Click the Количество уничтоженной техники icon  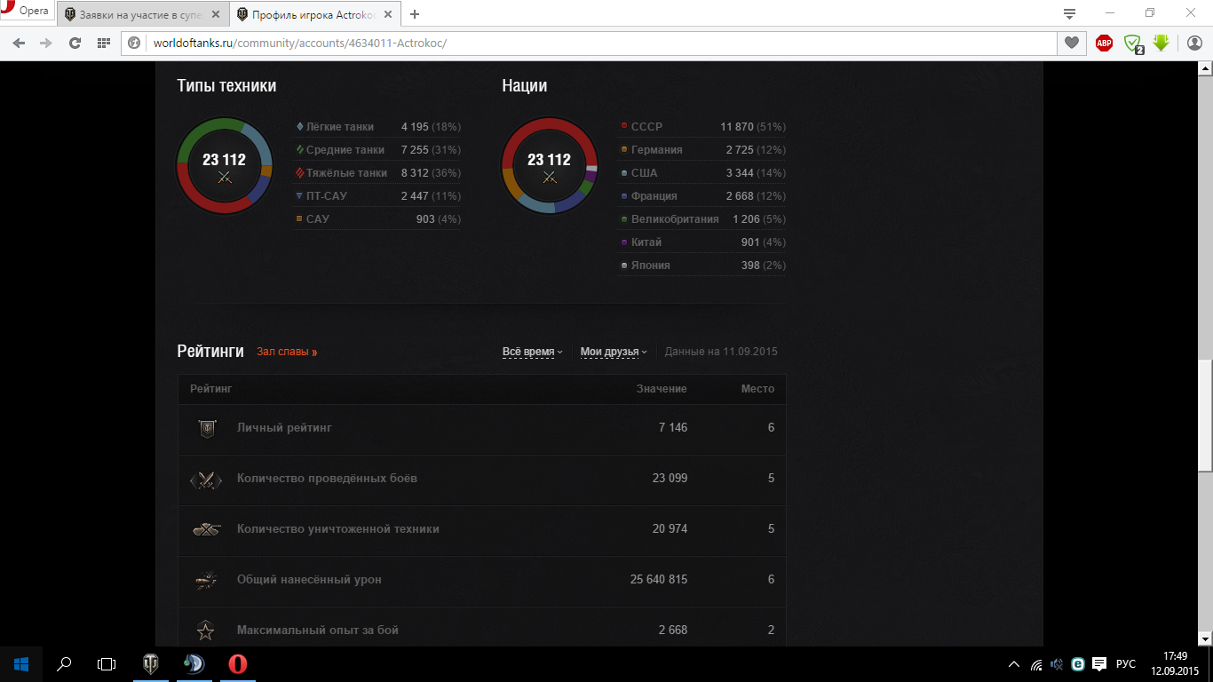pyautogui.click(x=206, y=529)
